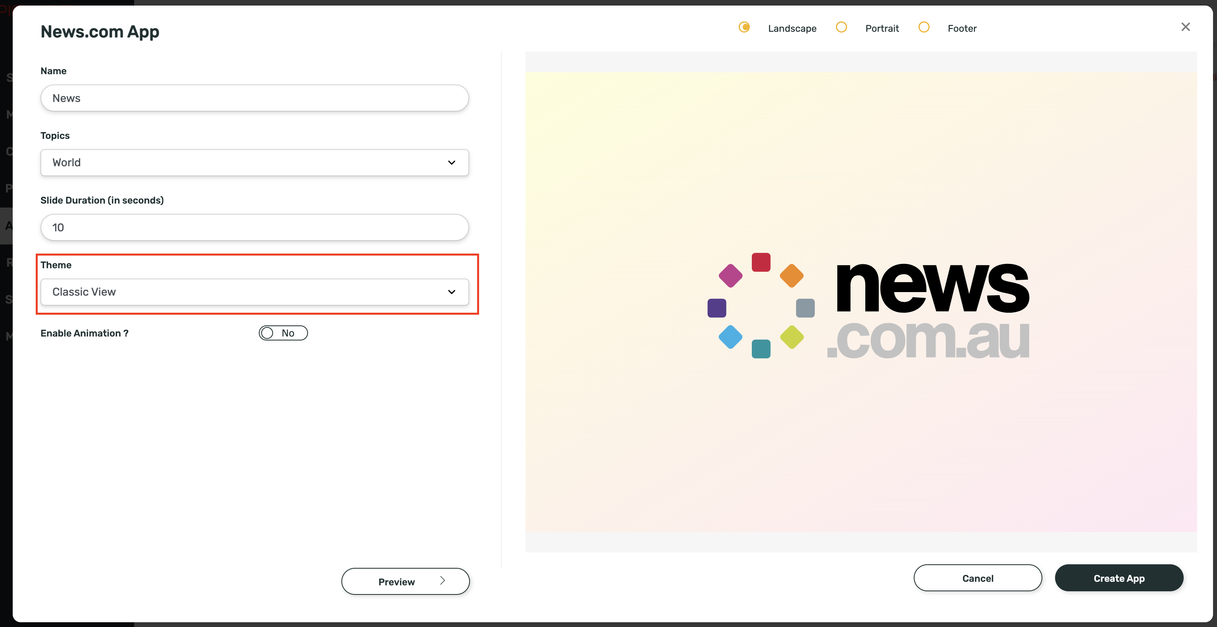Edit the Slide Duration value of 10

[254, 227]
